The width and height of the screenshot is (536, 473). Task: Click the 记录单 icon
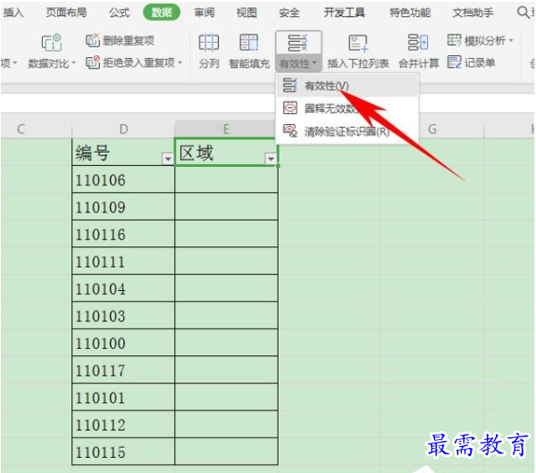pos(454,62)
